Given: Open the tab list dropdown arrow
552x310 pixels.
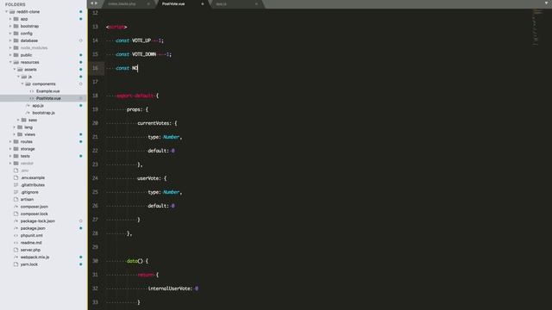Looking at the screenshot, I should point(546,3).
